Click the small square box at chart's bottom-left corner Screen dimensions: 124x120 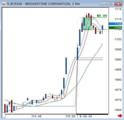[x=4, y=115]
